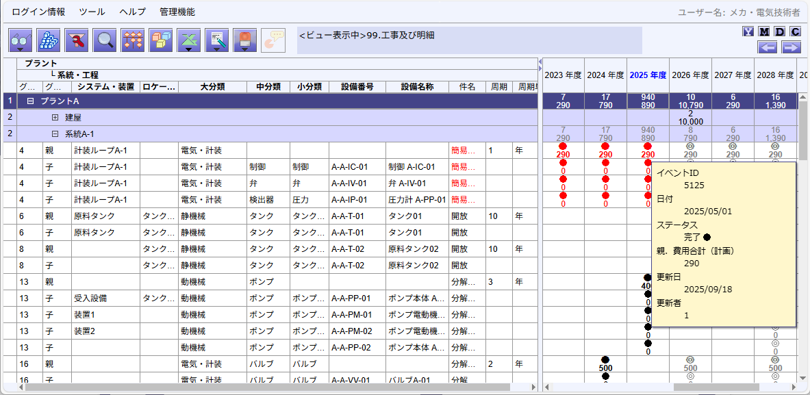Collapse the プラントA tree node
Viewport: 810px width, 395px height.
(30, 101)
